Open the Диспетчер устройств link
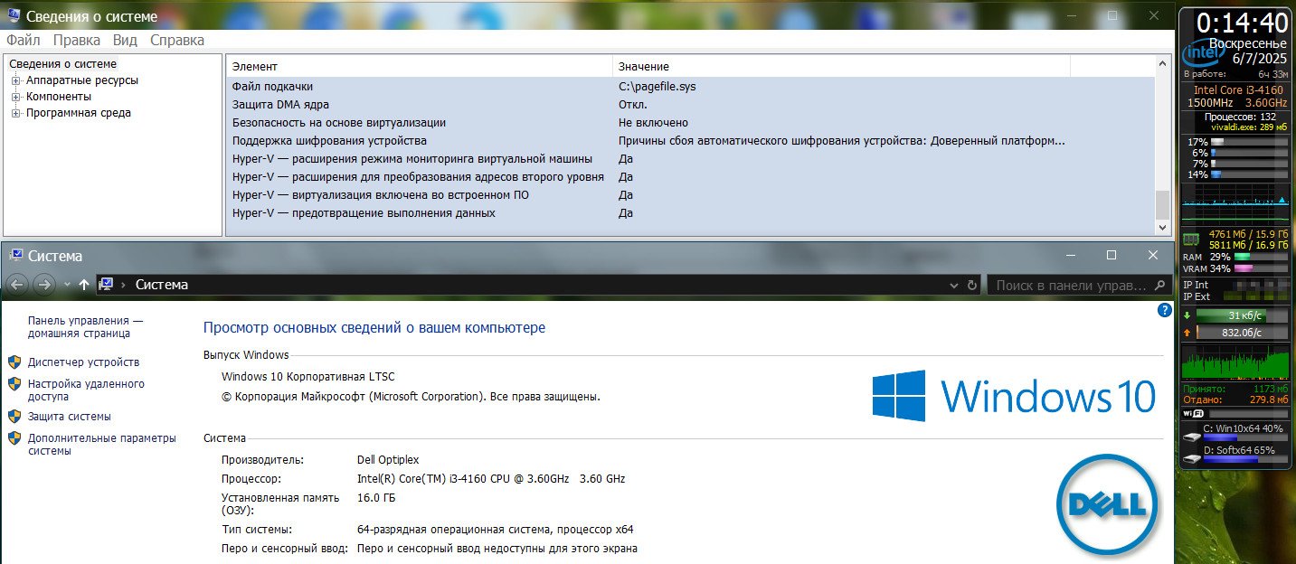The height and width of the screenshot is (564, 1296). click(x=83, y=362)
